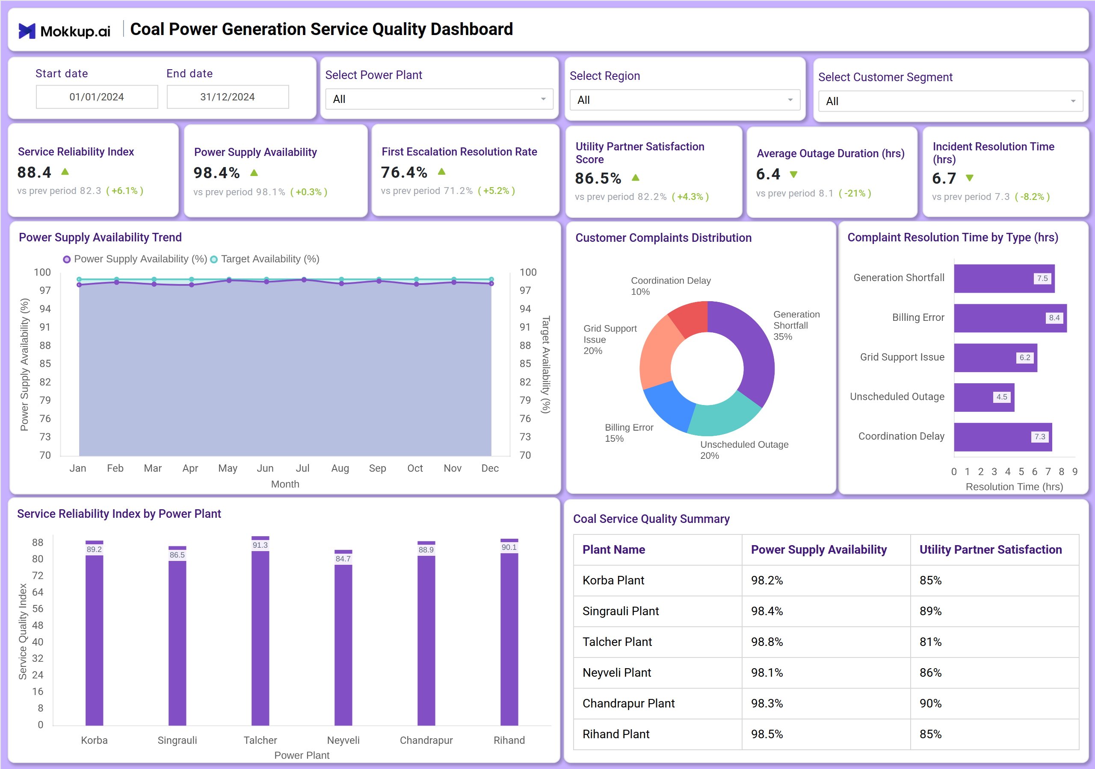Image resolution: width=1095 pixels, height=769 pixels.
Task: Click the Mokkup.ai logo icon
Action: click(x=27, y=31)
